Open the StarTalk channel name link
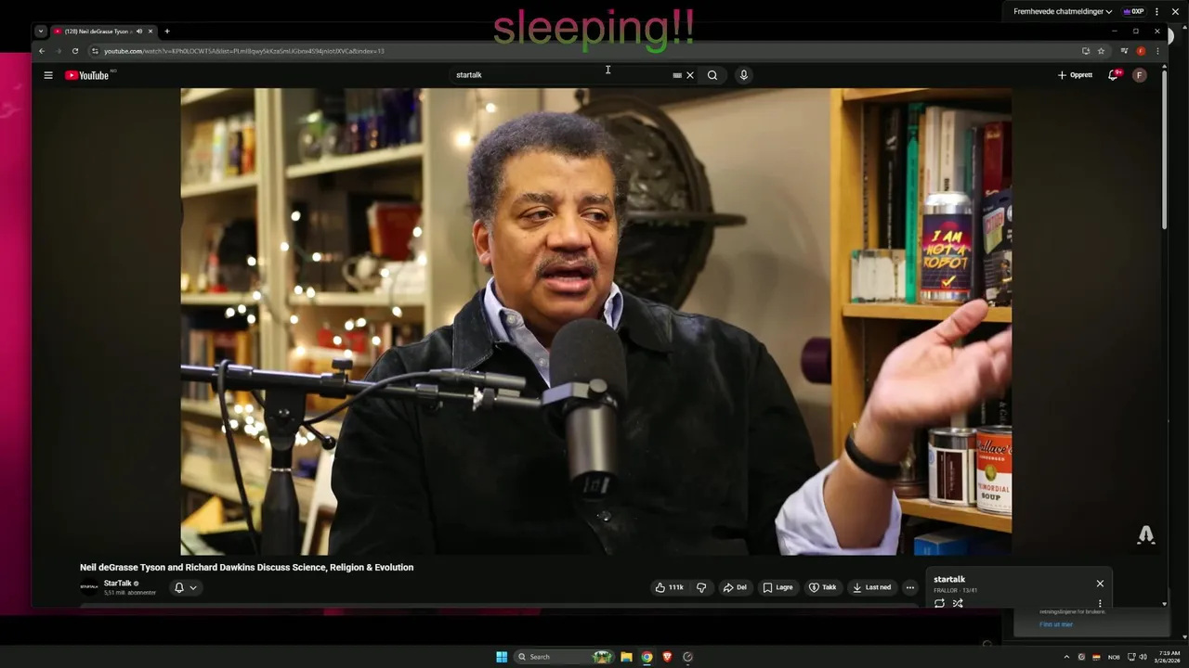Screen dimensions: 1189x668 point(117,584)
